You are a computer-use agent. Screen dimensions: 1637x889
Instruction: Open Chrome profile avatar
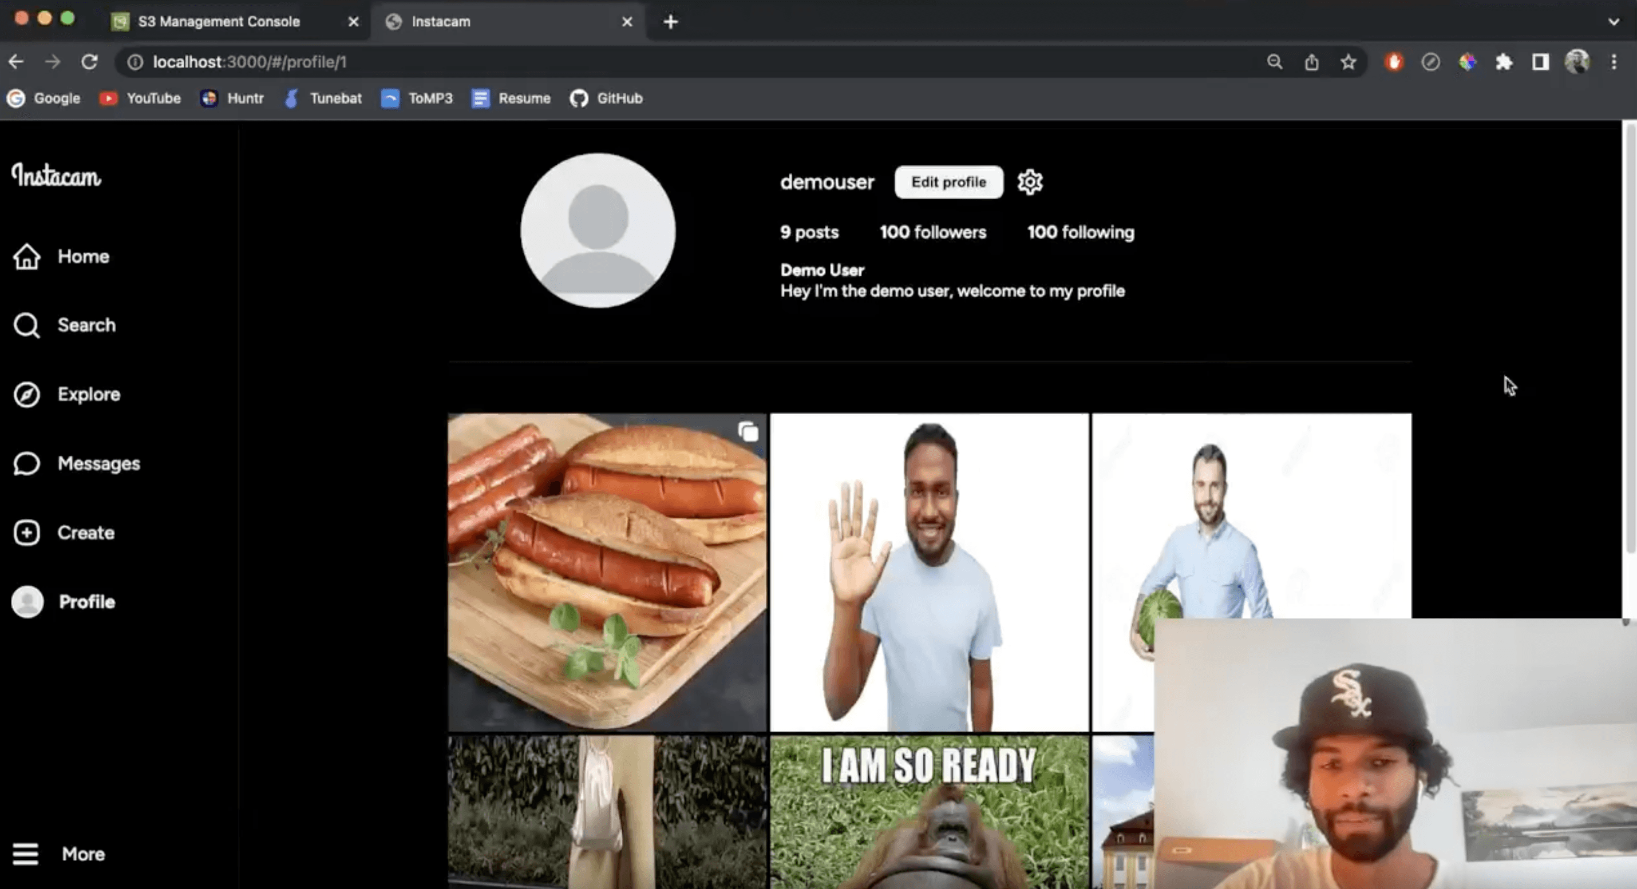tap(1577, 62)
